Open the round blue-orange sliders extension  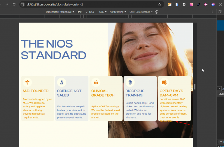tap(213, 4)
